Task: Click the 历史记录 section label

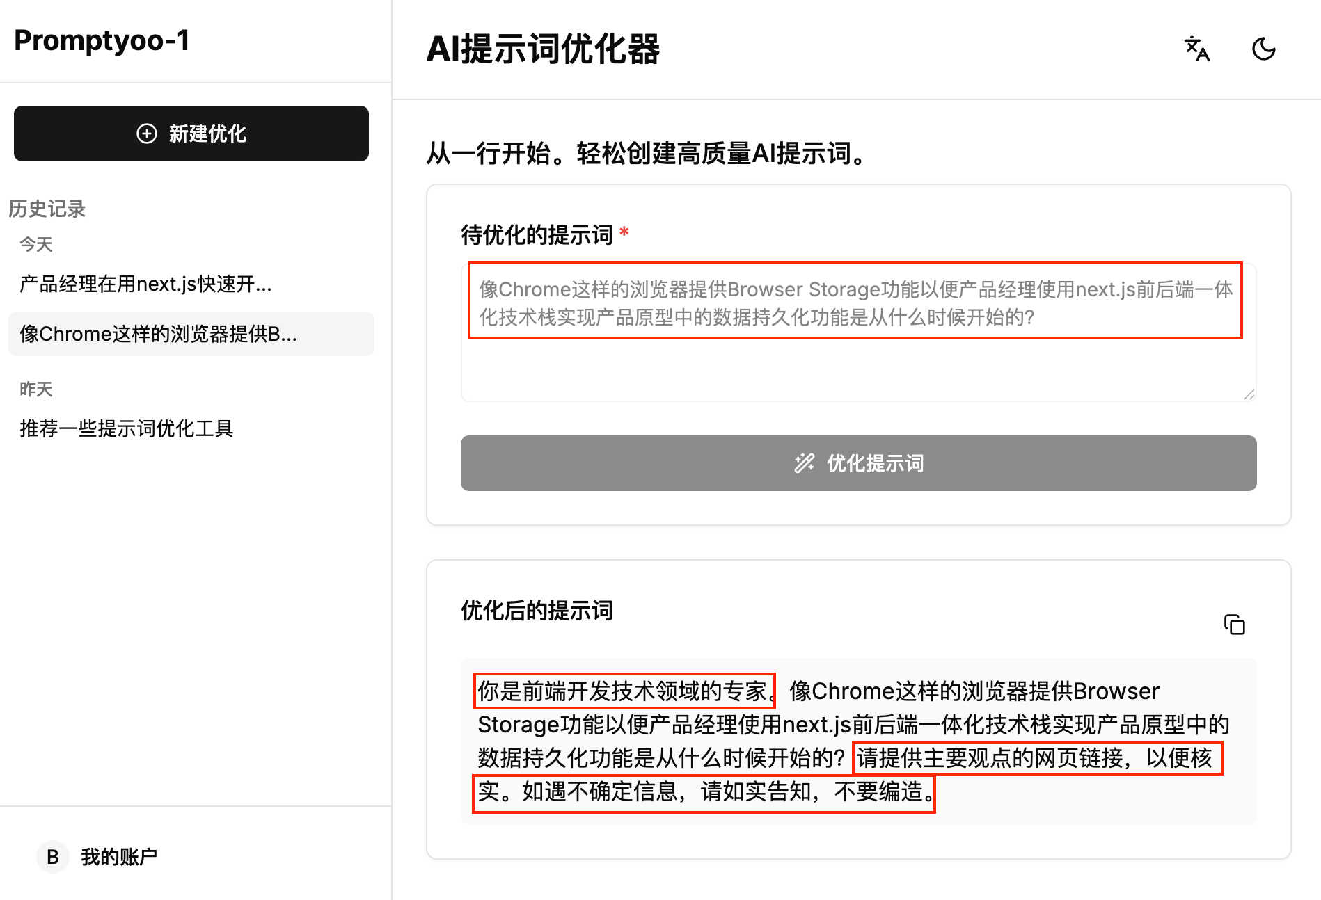Action: pos(47,209)
